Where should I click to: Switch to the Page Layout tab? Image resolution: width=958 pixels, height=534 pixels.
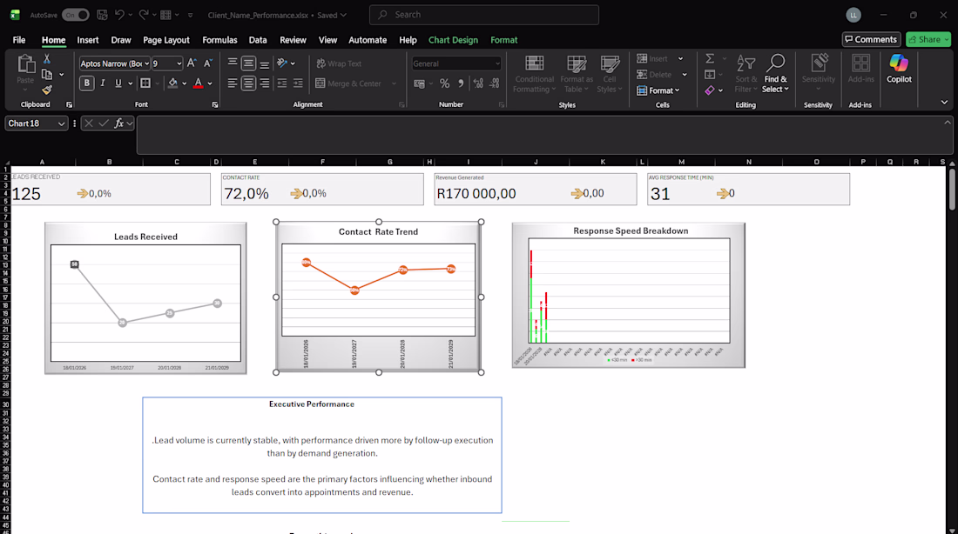(x=166, y=40)
